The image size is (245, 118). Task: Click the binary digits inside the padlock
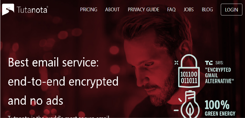point(189,78)
